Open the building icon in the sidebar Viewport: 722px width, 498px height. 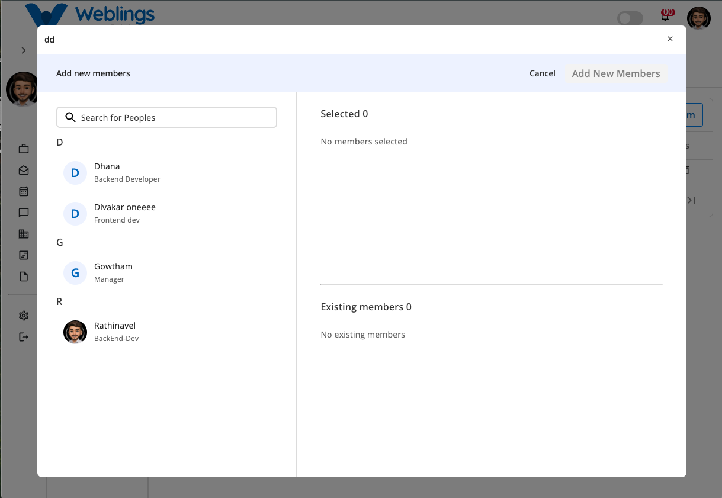pos(24,234)
